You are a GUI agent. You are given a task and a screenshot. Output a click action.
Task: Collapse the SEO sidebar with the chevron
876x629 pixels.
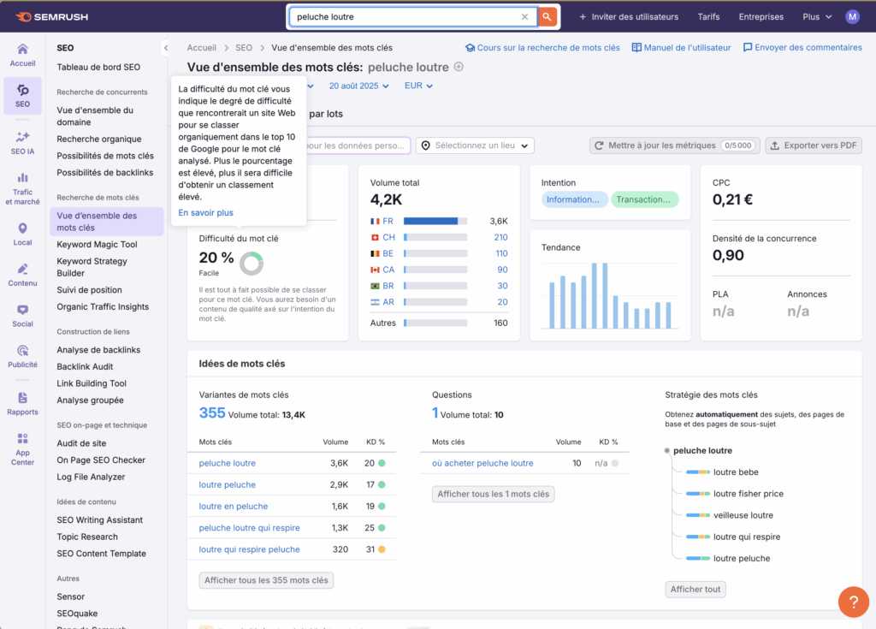click(x=165, y=48)
